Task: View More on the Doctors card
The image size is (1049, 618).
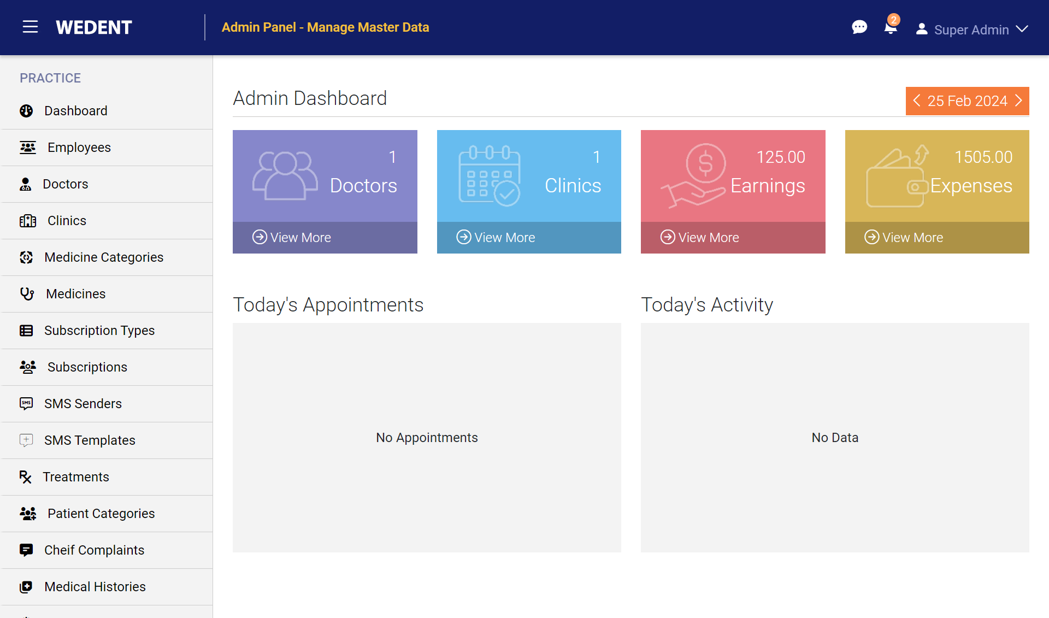Action: pos(292,237)
